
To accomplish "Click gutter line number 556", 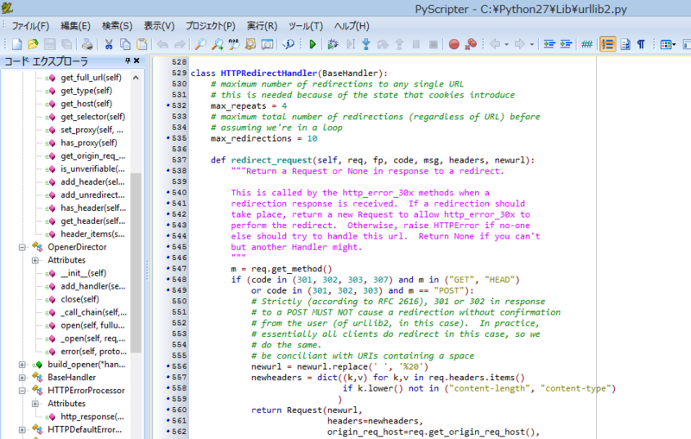I will pyautogui.click(x=179, y=366).
